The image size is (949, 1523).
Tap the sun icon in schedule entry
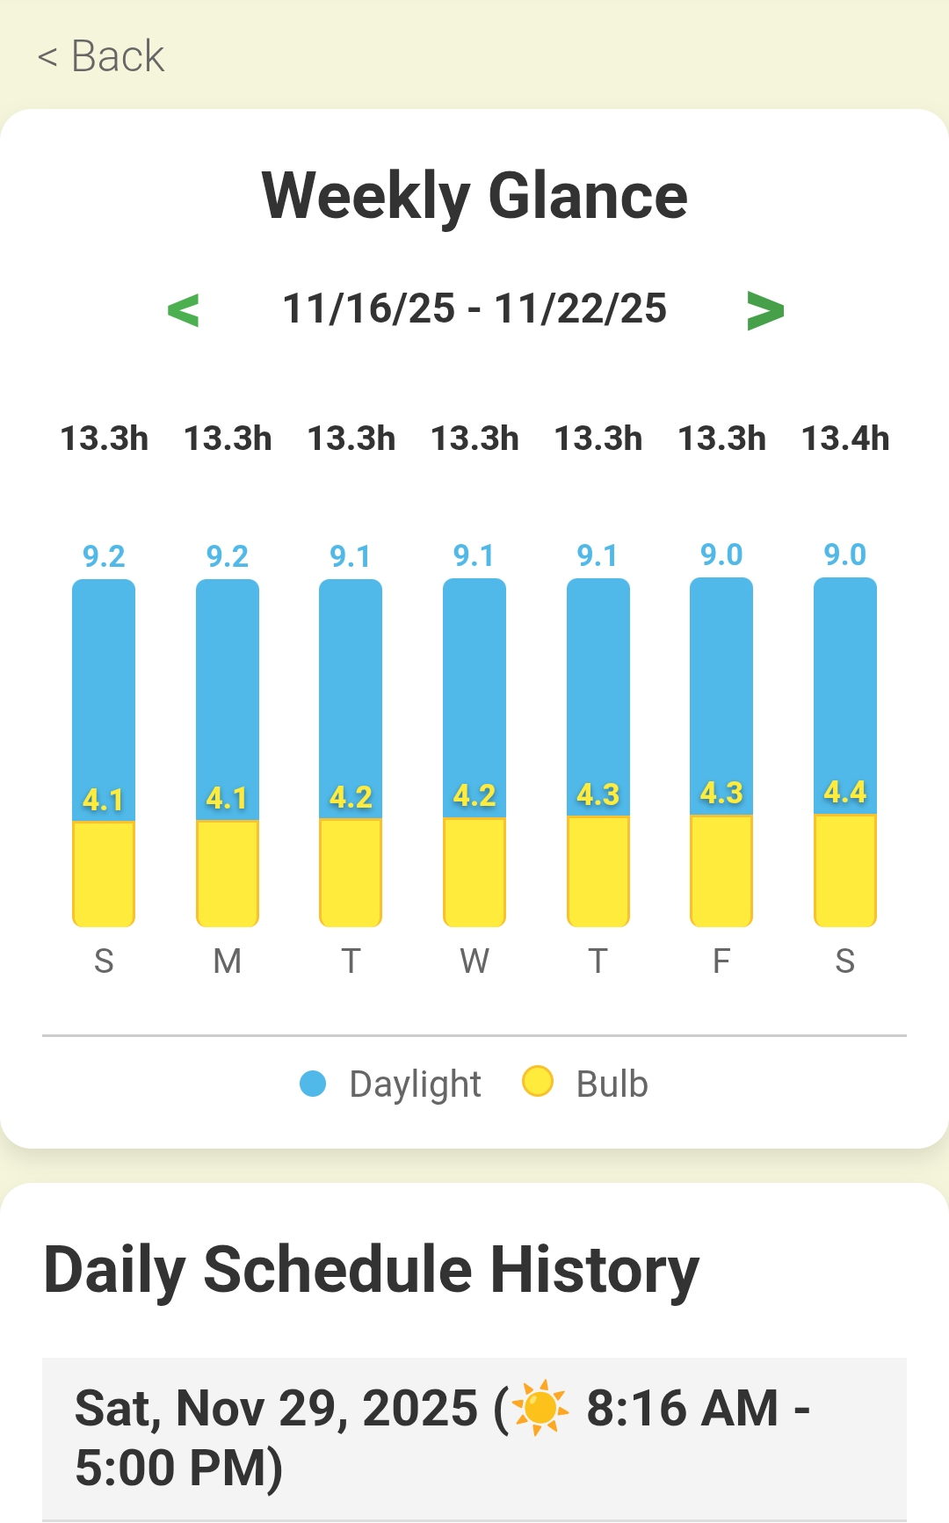point(540,1408)
